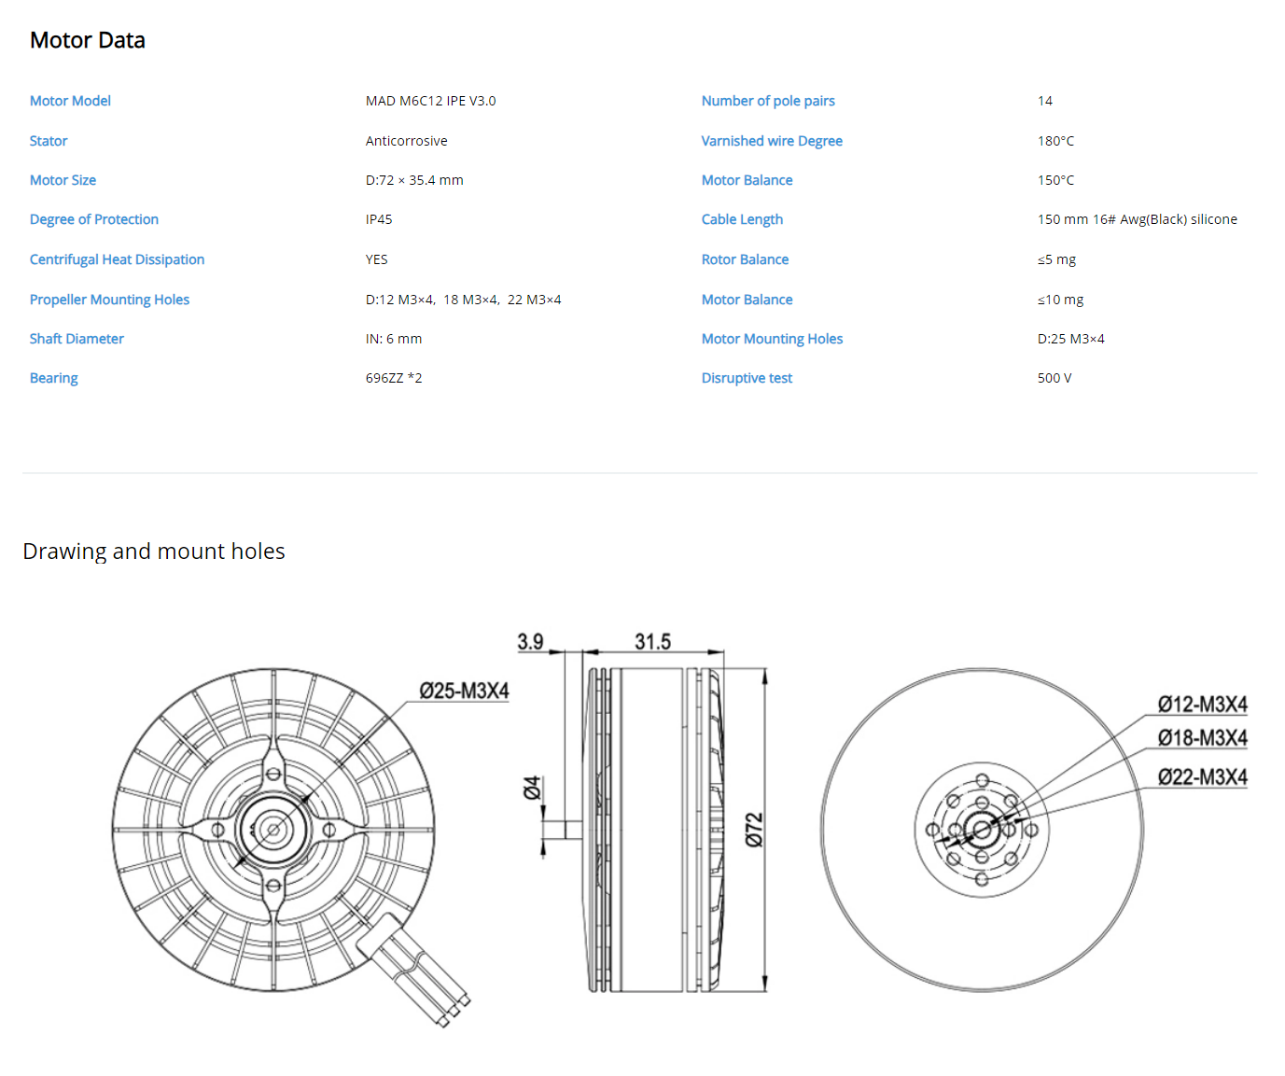Click the Motor Size label
This screenshot has height=1076, width=1285.
click(63, 180)
